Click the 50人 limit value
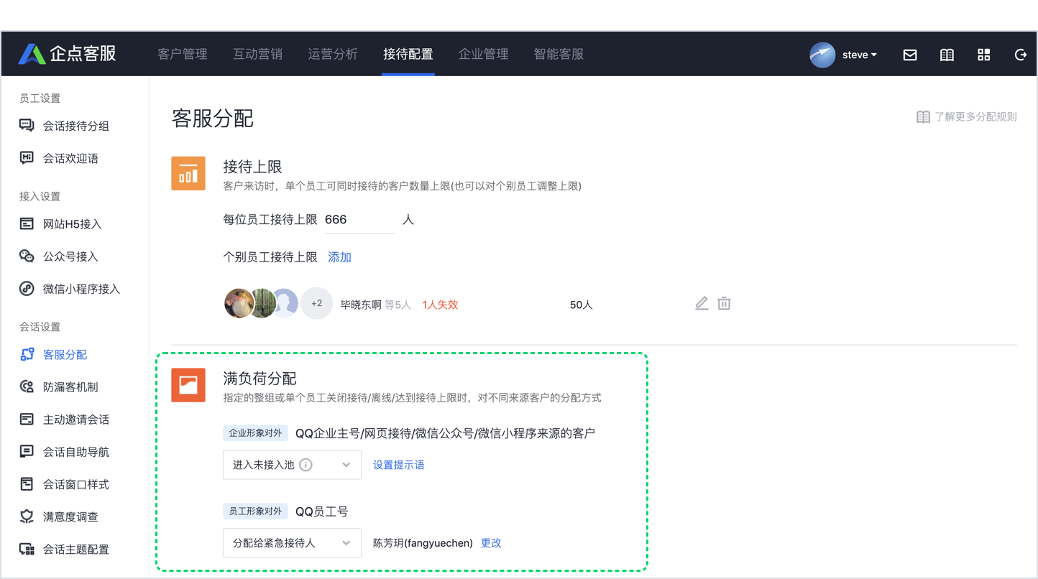Image resolution: width=1038 pixels, height=579 pixels. tap(581, 305)
